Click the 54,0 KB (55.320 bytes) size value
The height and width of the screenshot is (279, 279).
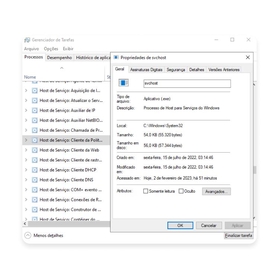[x=163, y=135]
